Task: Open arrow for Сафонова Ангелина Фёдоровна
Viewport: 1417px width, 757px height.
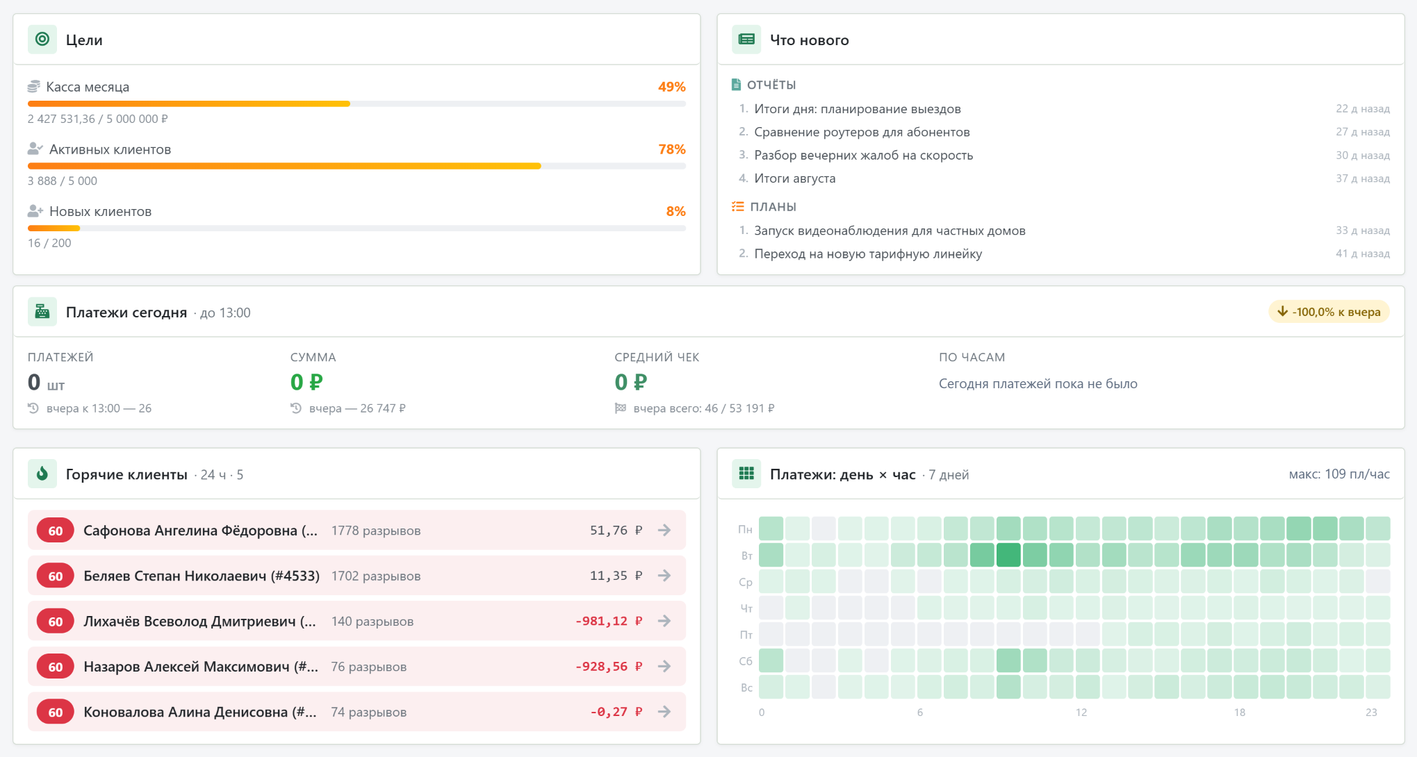Action: click(x=664, y=530)
